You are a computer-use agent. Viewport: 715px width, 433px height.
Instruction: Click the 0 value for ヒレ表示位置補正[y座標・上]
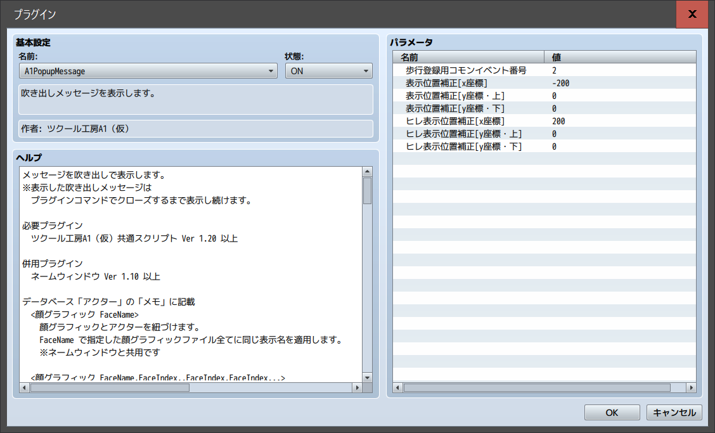click(x=554, y=134)
